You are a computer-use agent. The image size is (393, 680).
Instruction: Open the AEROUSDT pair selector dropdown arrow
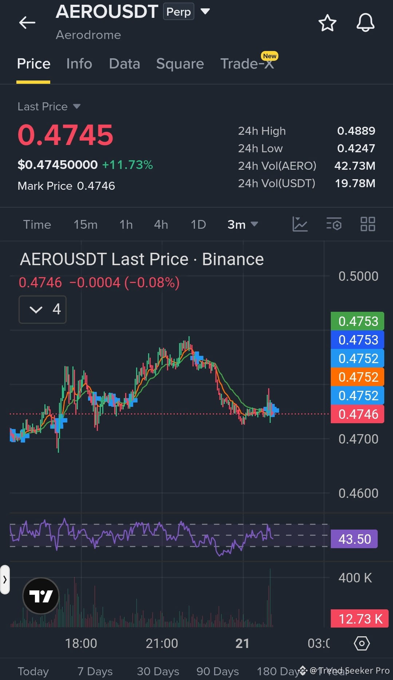click(205, 12)
